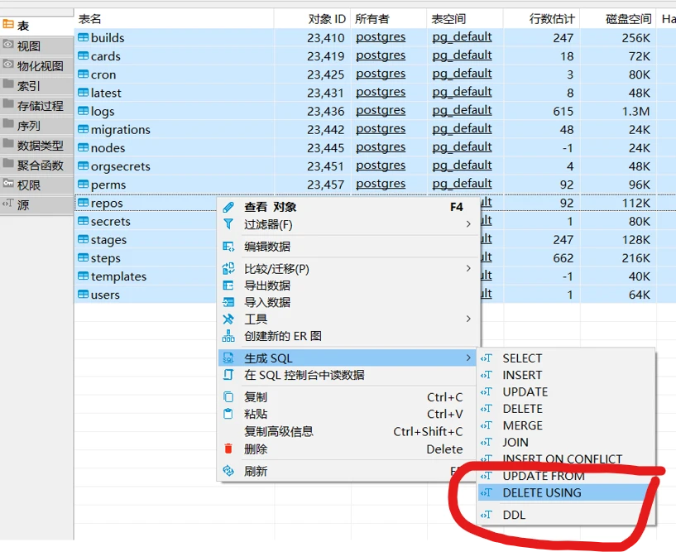Sort by 所有者 column header

pos(388,19)
